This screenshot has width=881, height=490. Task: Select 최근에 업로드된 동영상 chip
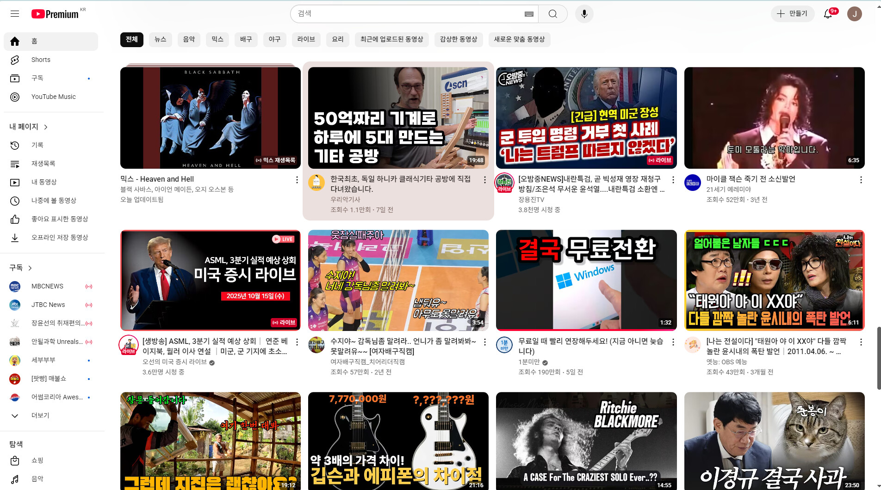tap(392, 39)
